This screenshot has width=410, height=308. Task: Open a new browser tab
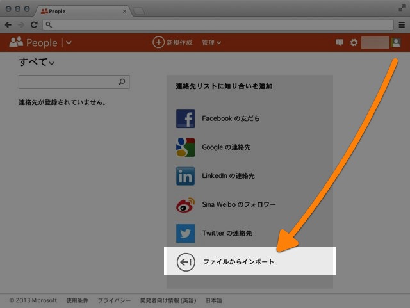point(139,12)
